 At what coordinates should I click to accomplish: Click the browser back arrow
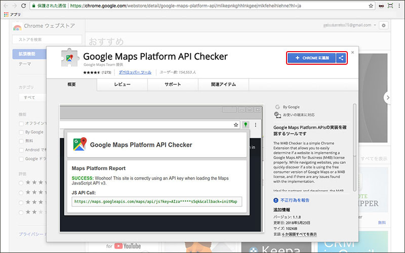click(x=6, y=6)
